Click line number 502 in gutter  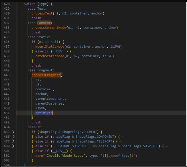(x=7, y=156)
